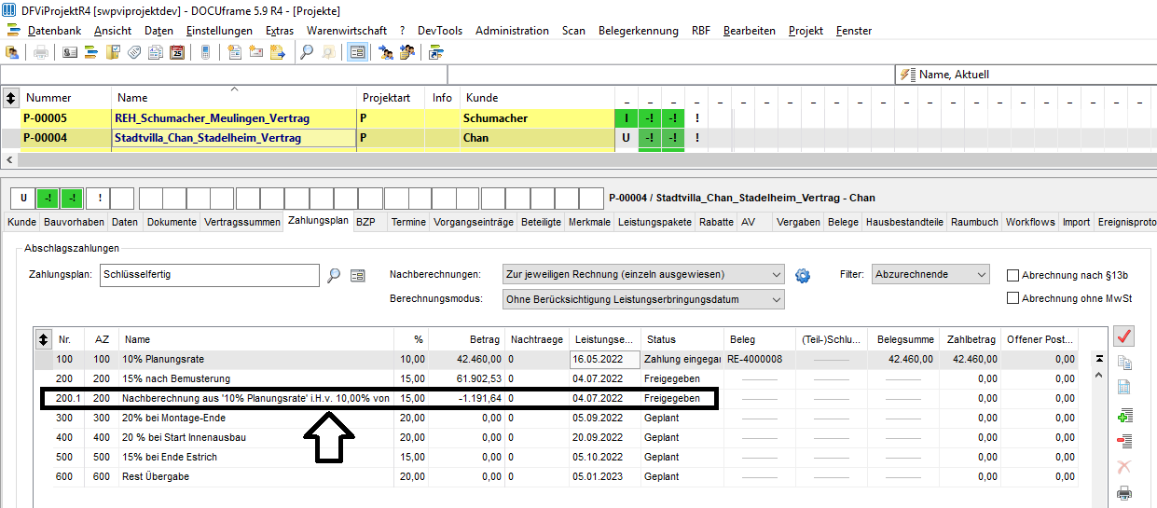Click the print icon beside the payments table
Image resolution: width=1157 pixels, height=508 pixels.
(x=1124, y=493)
